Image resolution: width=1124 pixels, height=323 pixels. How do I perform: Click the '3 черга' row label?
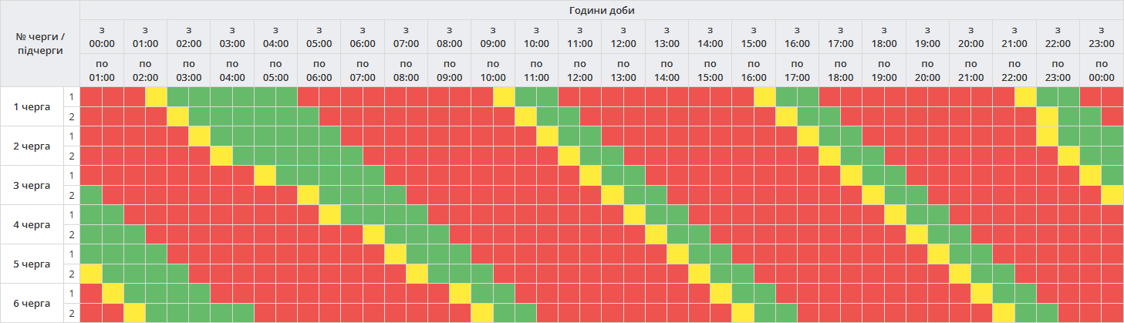[x=32, y=185]
